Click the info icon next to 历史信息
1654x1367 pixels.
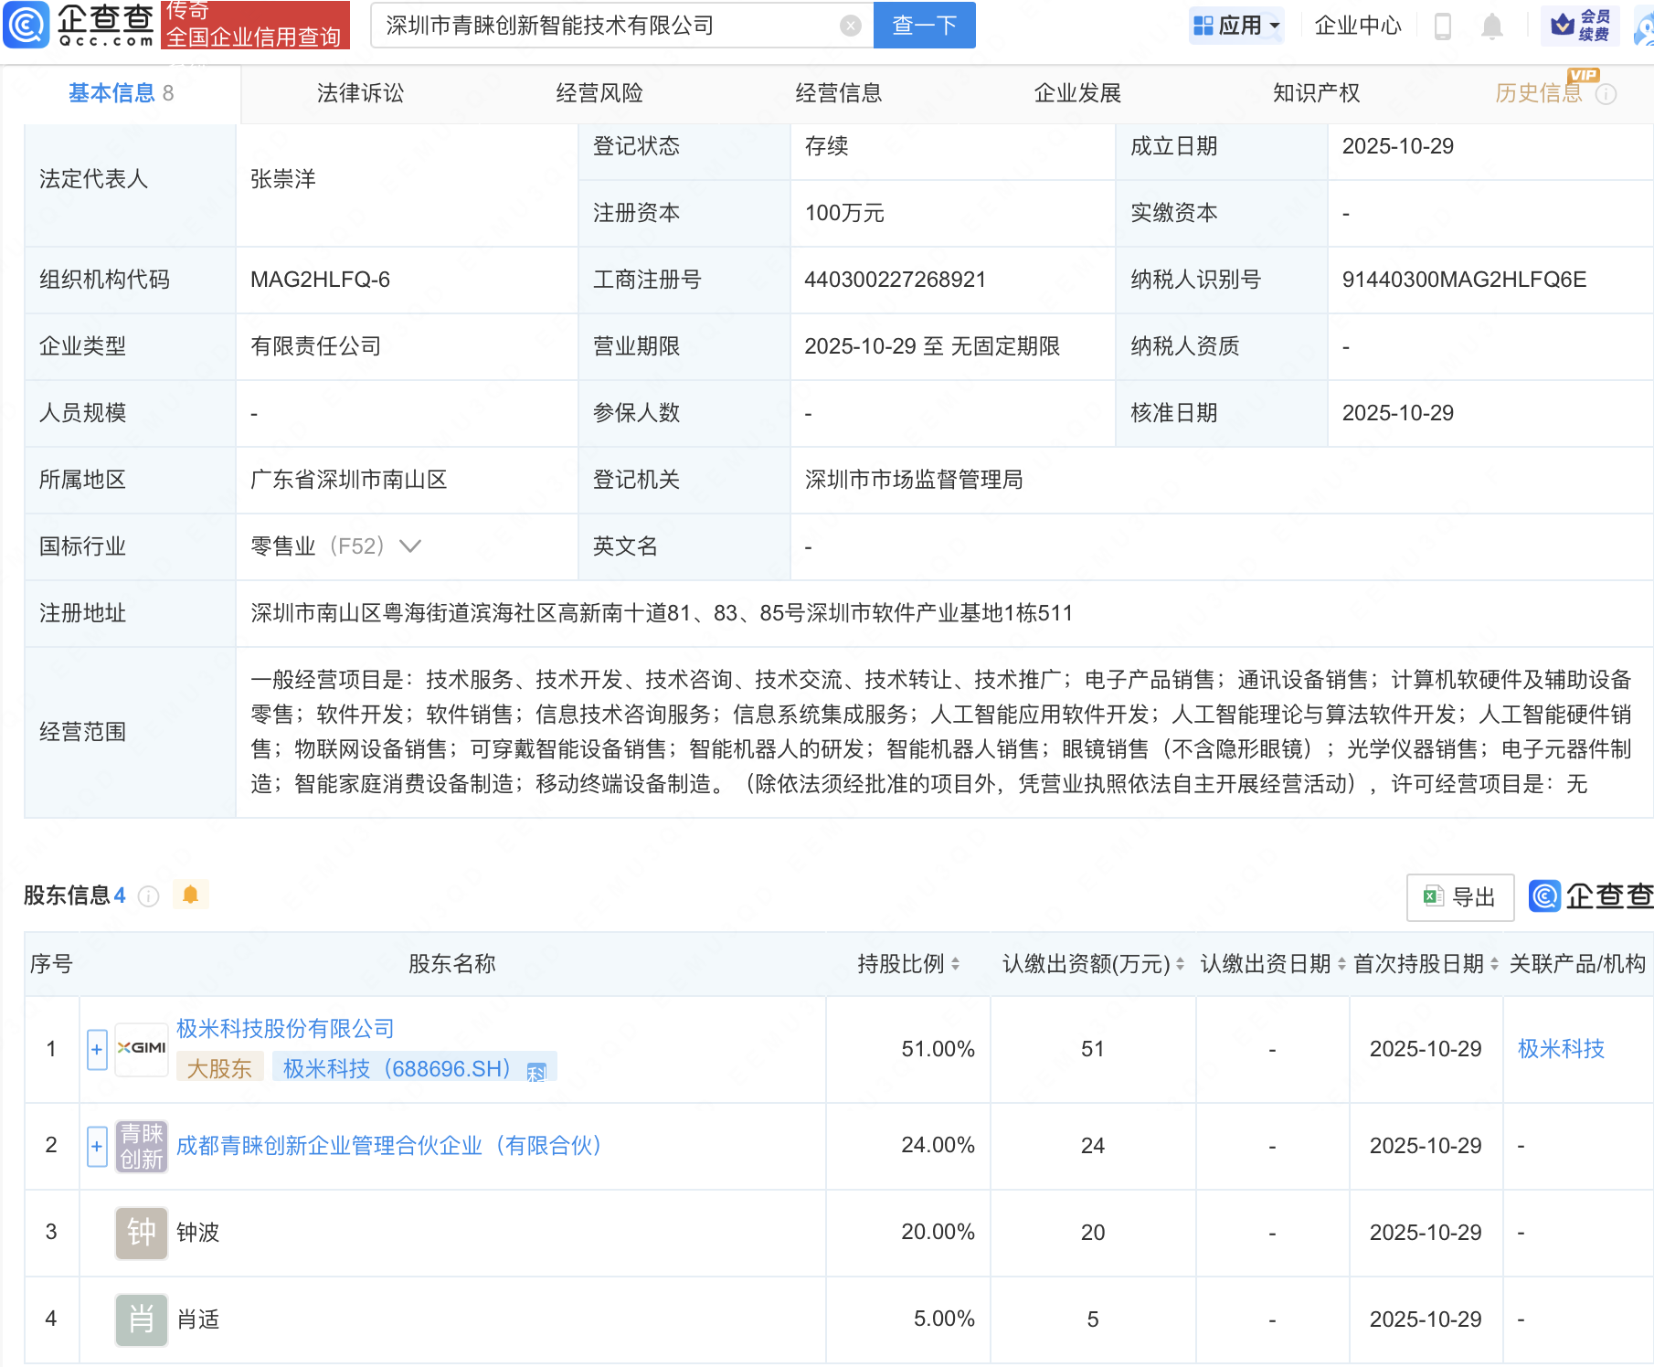1606,92
